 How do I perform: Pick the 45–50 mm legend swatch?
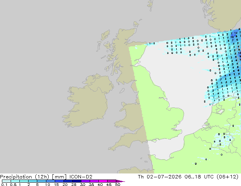112,181
